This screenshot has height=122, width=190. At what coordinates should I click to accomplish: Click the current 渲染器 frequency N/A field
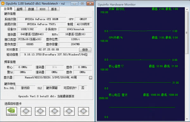pyautogui.click(x=54, y=67)
